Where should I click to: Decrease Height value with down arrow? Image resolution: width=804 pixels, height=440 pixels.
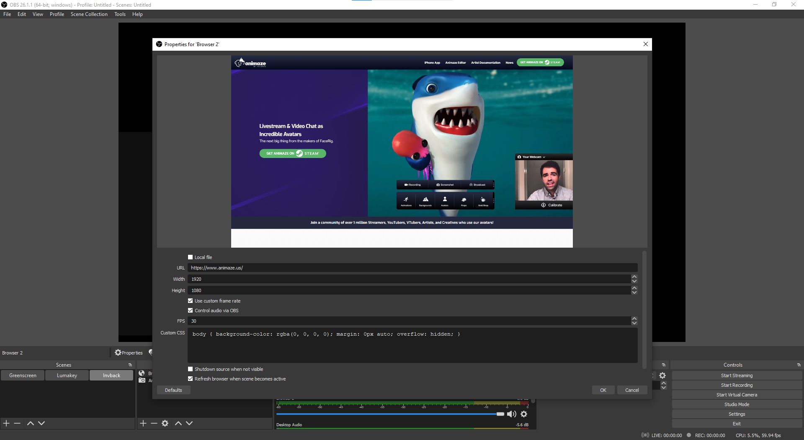pyautogui.click(x=634, y=292)
